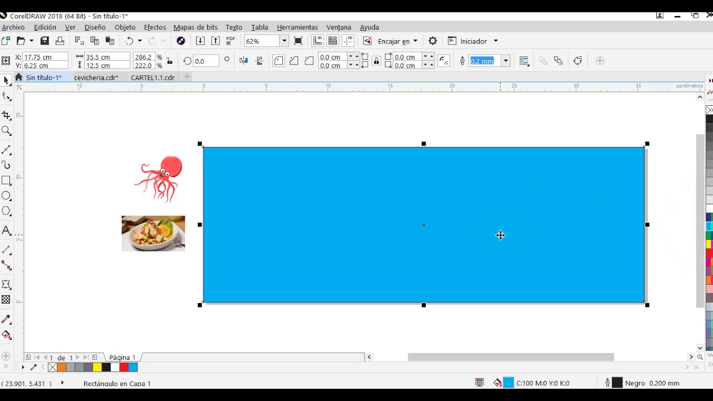Screen dimensions: 713x401
Task: Expand the status bar coordinates arrow
Action: pos(62,383)
